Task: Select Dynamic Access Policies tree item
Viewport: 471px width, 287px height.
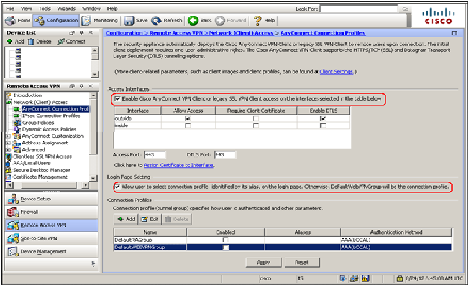Action: (49, 129)
